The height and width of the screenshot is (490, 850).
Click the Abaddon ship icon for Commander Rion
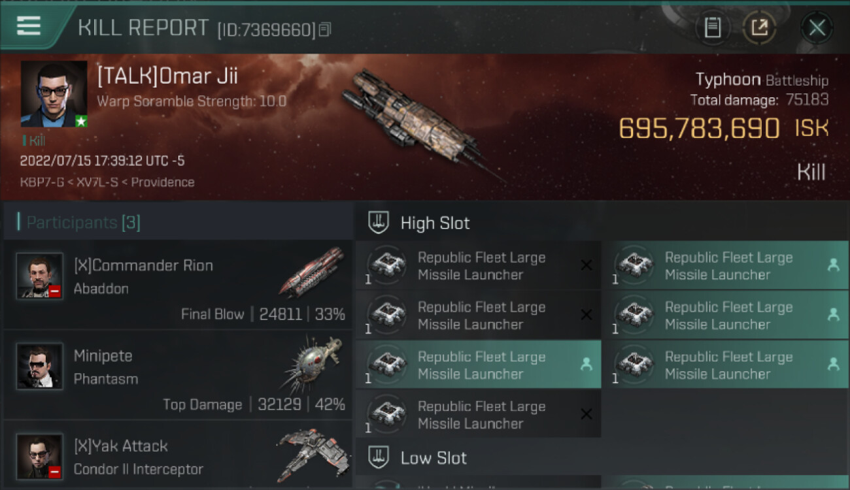(x=311, y=271)
